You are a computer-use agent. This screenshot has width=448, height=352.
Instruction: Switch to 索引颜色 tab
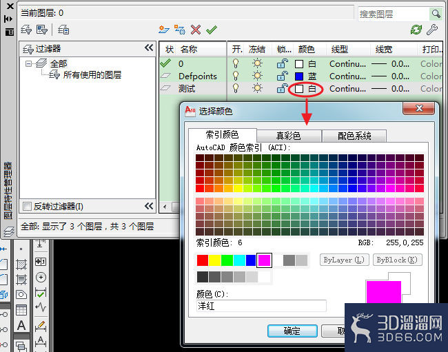(x=223, y=134)
